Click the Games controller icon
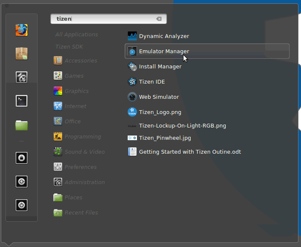This screenshot has height=247, width=301. (x=58, y=76)
